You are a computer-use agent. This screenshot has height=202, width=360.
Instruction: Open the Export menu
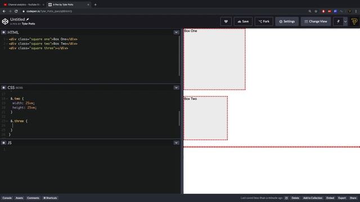pos(342,198)
